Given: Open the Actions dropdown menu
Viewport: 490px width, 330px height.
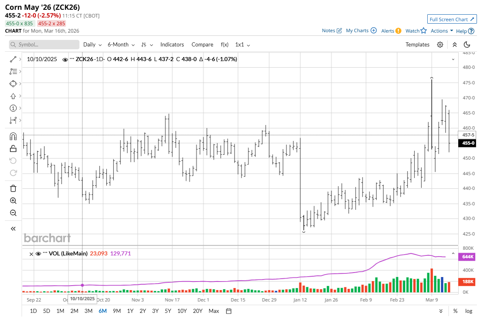Looking at the screenshot, I should click(x=442, y=31).
